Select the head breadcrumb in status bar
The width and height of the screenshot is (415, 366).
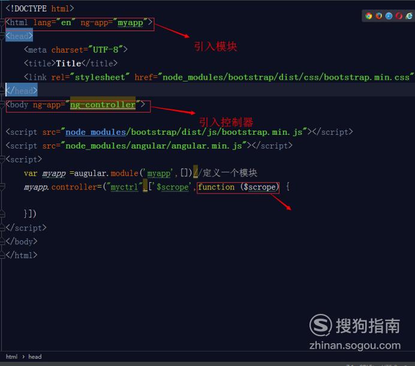coord(35,357)
